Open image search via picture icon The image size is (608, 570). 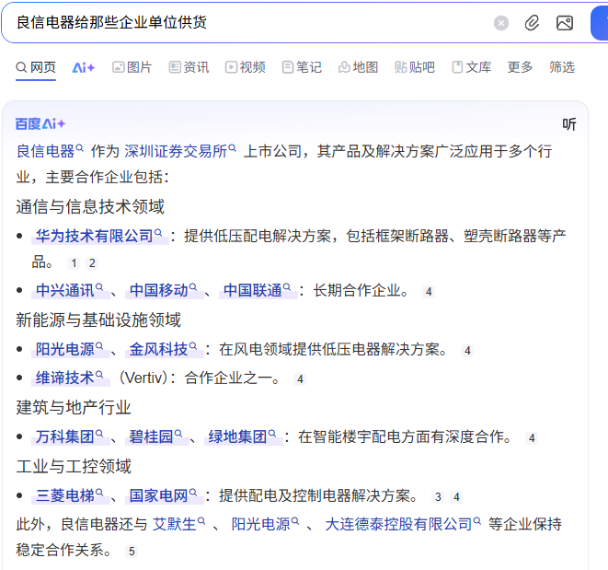tap(565, 23)
